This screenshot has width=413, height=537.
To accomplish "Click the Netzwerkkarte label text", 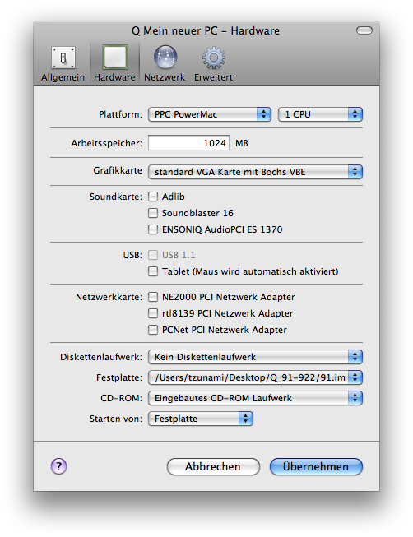I will coord(109,297).
